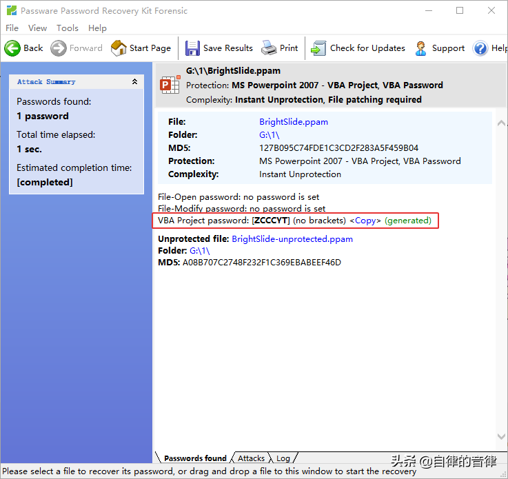
Task: Collapse the Attack Summary panel
Action: [x=134, y=81]
